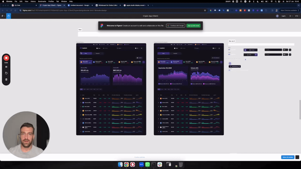Open WhatsApp from the Dock
The image size is (301, 169).
tap(148, 165)
